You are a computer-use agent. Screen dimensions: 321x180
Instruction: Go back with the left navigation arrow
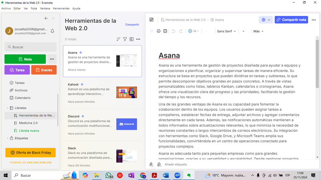pos(46,18)
